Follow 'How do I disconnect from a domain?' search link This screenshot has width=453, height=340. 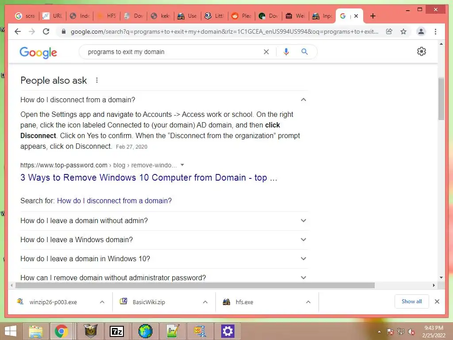(x=114, y=201)
